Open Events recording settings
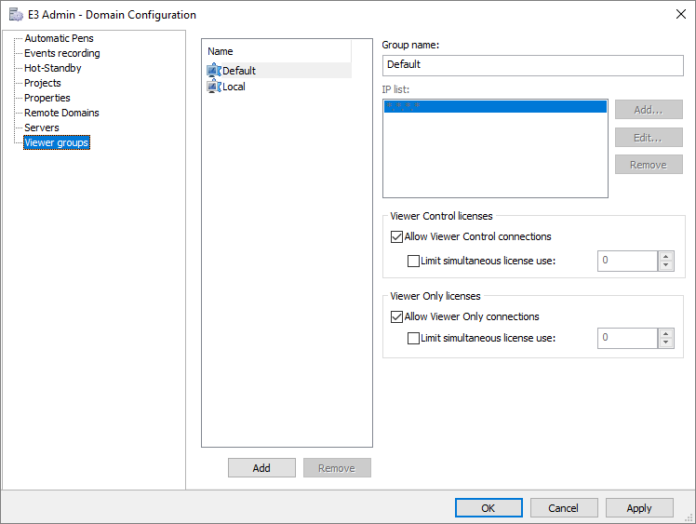The height and width of the screenshot is (524, 696). (61, 53)
